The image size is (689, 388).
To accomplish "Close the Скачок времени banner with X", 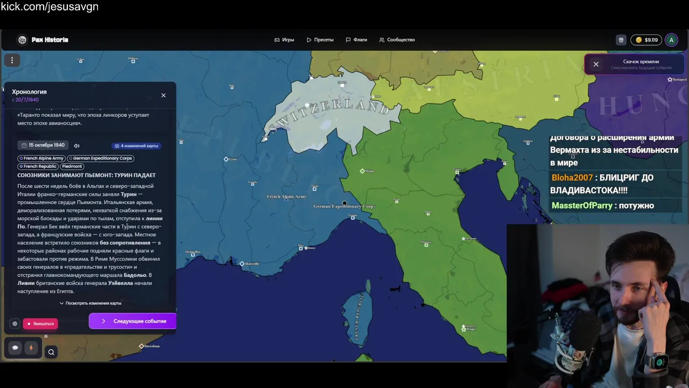I will tap(596, 64).
